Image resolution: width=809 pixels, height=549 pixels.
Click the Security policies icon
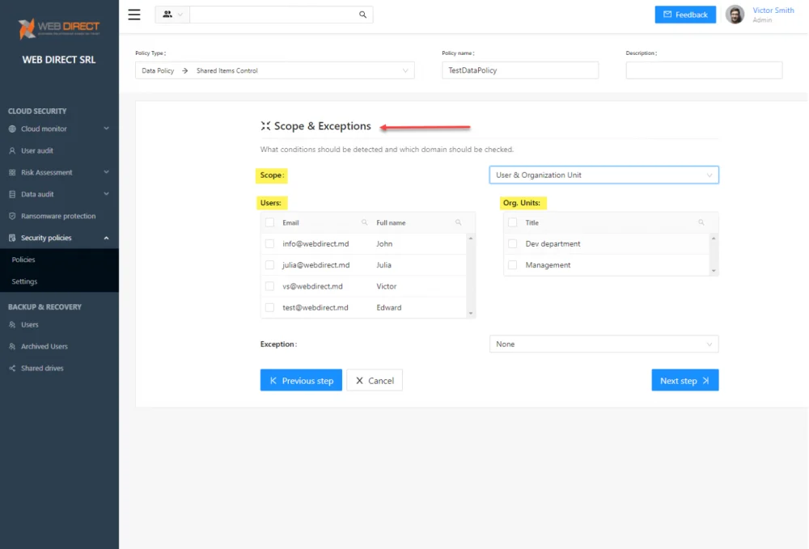(x=12, y=238)
